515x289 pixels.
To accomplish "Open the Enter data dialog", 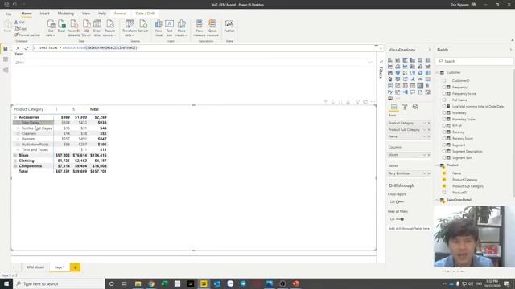I will (x=97, y=28).
